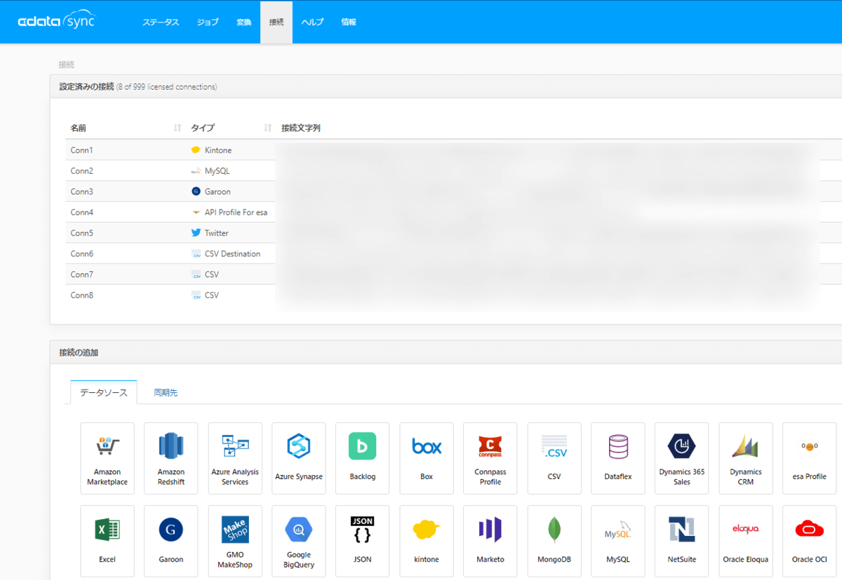
Task: Select the Connpass Profile connector
Action: click(x=490, y=458)
